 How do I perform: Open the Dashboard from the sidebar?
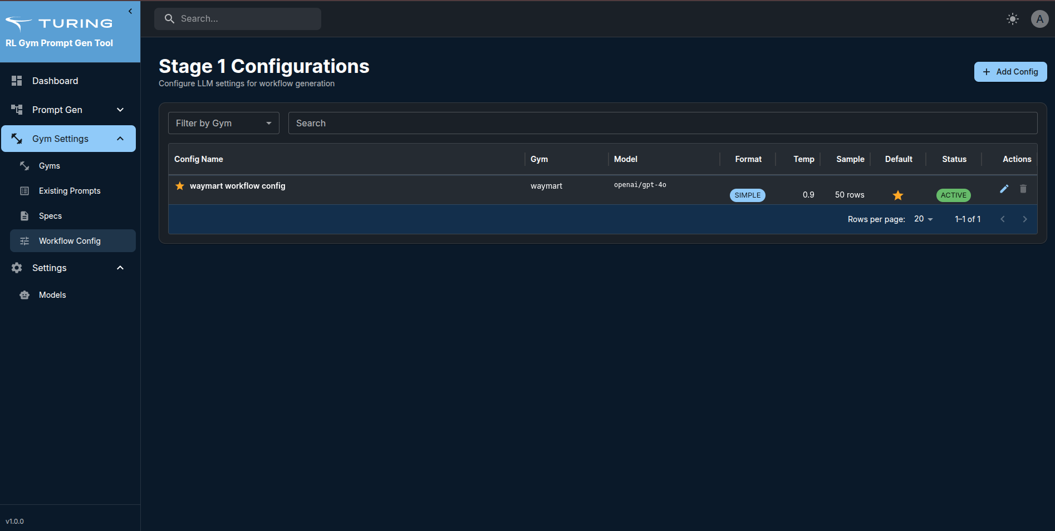click(55, 81)
